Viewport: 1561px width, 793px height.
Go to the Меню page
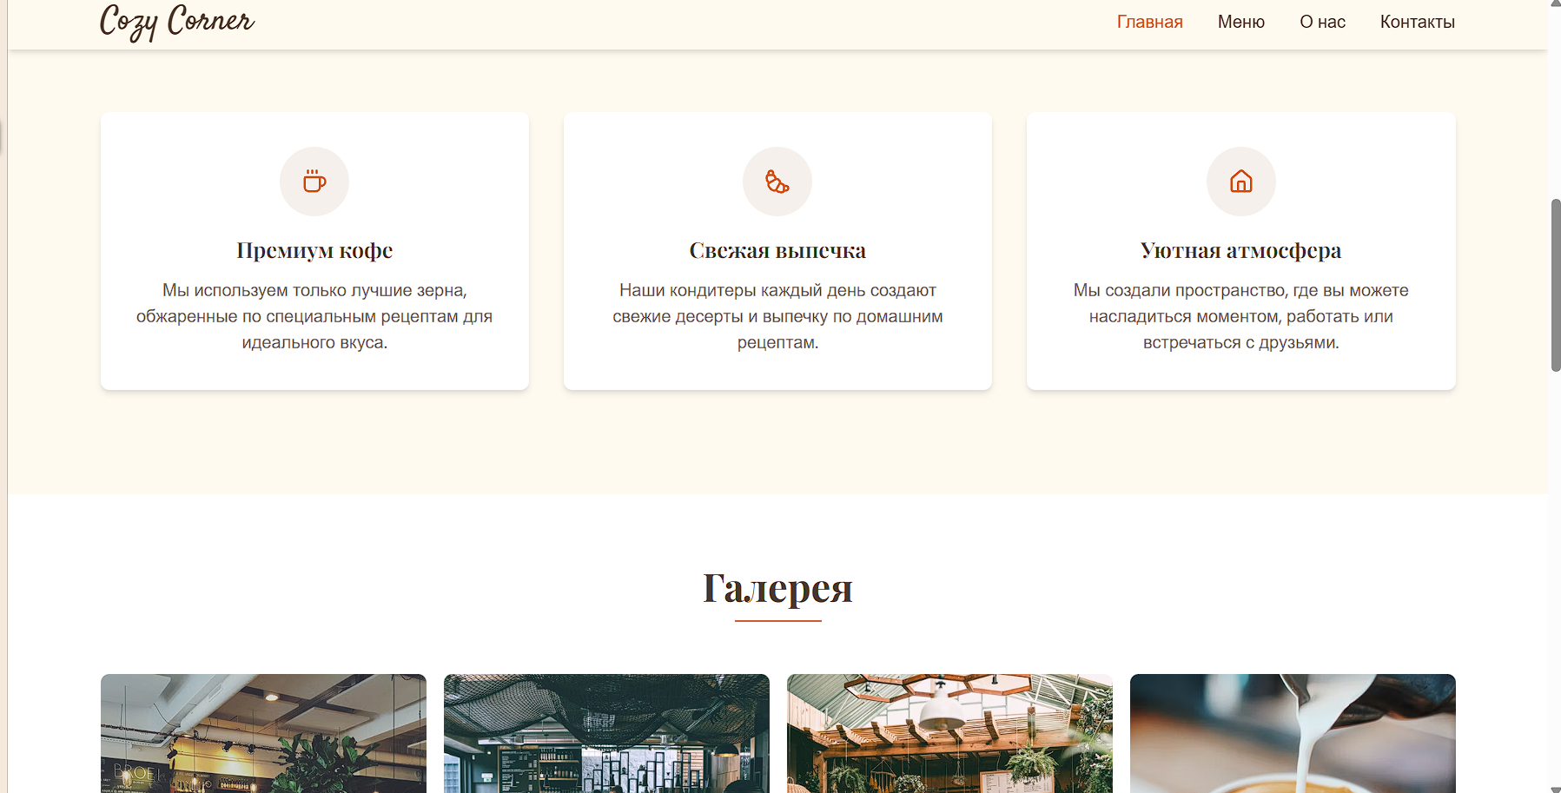coord(1240,22)
